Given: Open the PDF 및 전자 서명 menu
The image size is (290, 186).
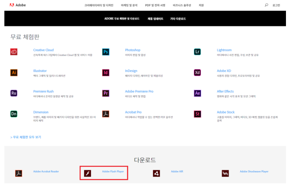Looking at the screenshot, I should [x=155, y=5].
